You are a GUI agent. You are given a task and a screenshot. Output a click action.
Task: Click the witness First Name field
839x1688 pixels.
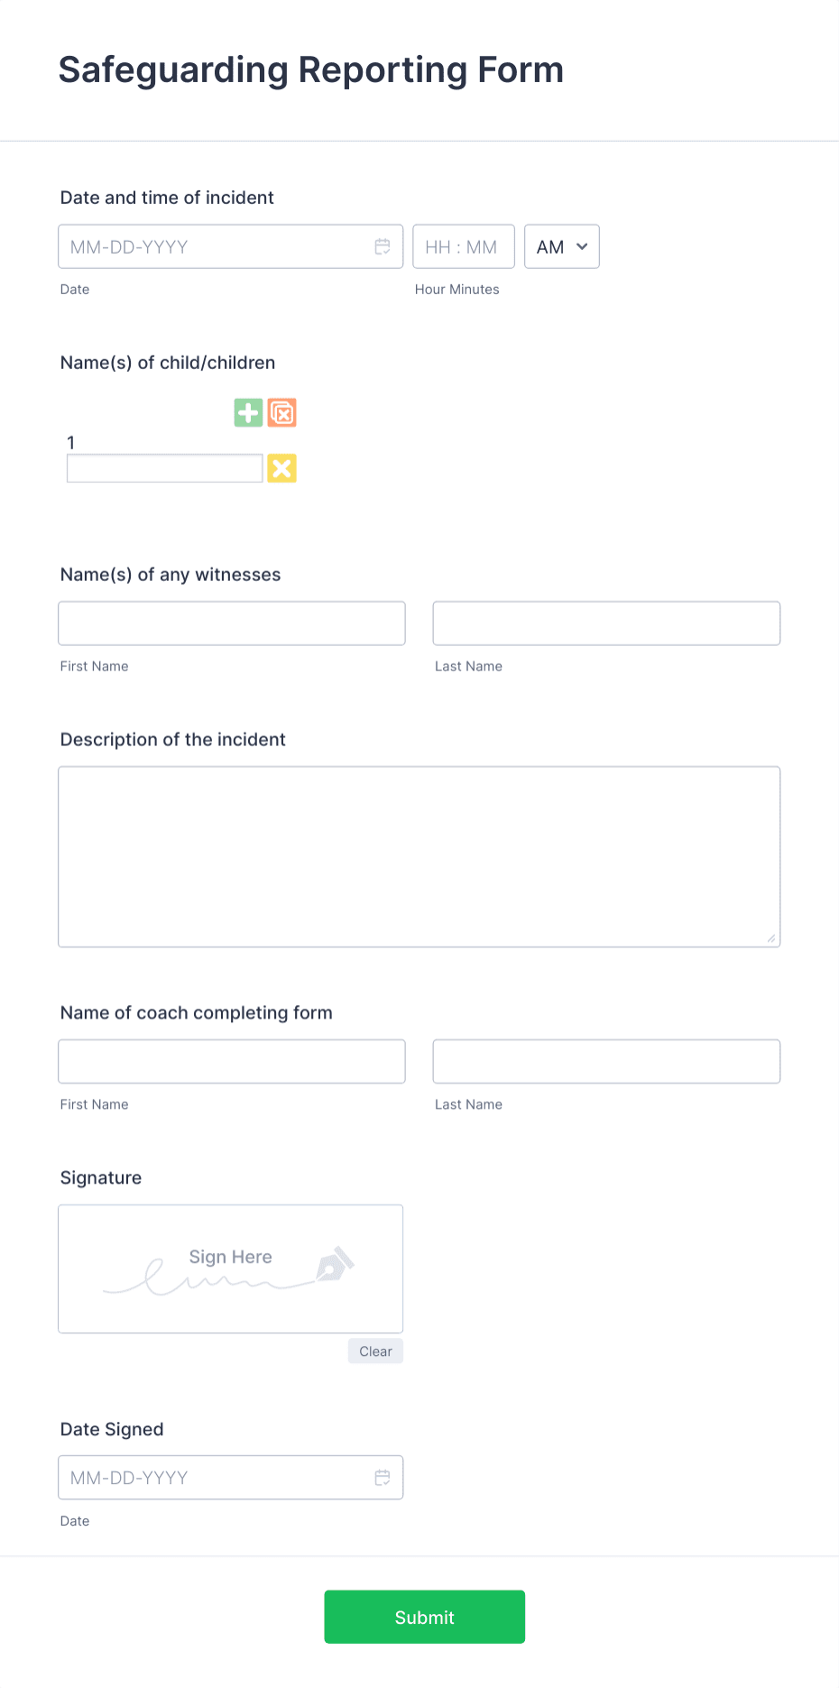click(x=231, y=623)
